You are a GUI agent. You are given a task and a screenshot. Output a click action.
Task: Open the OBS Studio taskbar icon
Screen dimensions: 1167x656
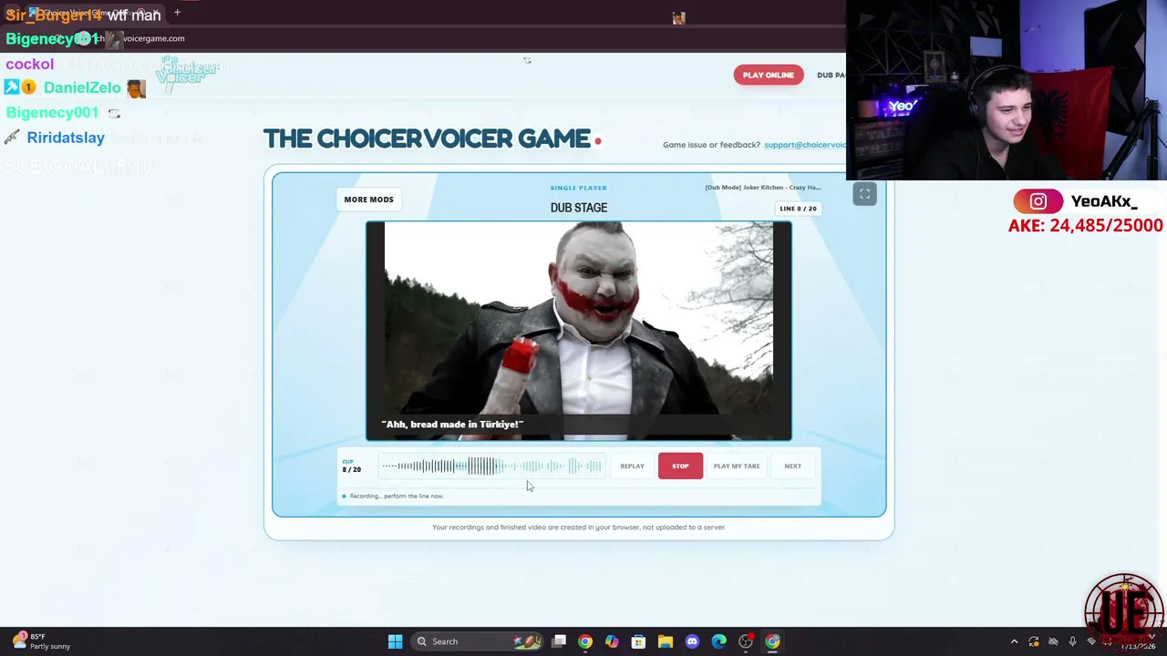[746, 641]
